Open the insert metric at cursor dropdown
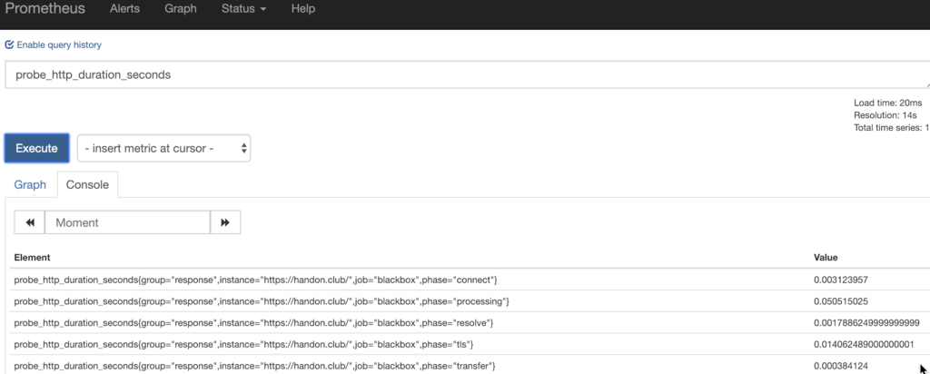Image resolution: width=930 pixels, height=374 pixels. pyautogui.click(x=163, y=148)
